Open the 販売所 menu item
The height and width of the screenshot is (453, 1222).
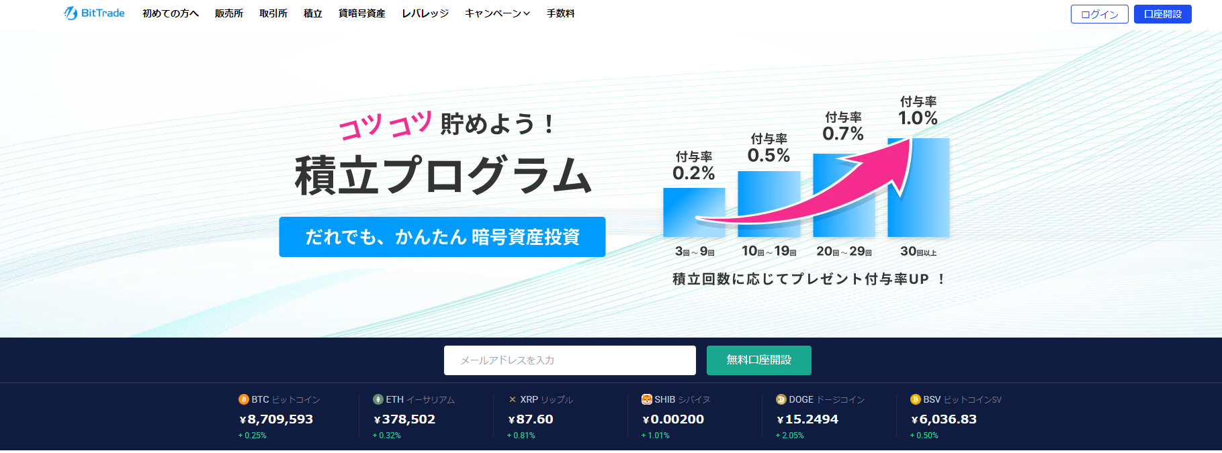pos(229,13)
